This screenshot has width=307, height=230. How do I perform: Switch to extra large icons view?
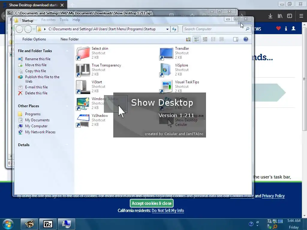(188, 39)
